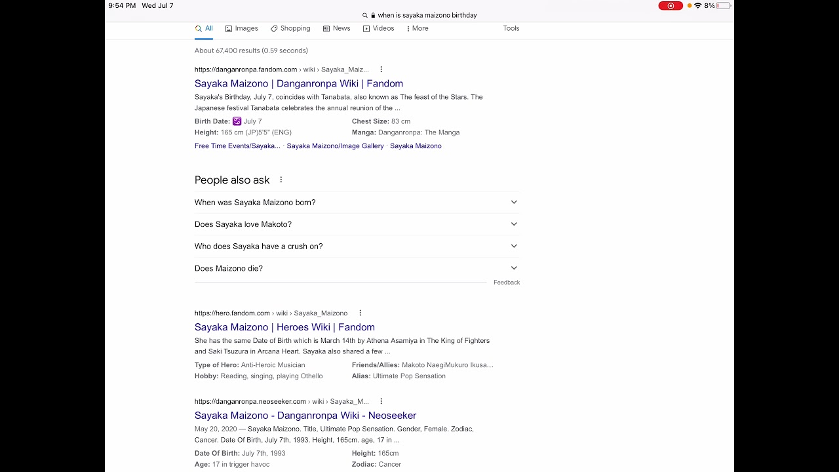839x472 pixels.
Task: Tap the search magnifier icon in address bar
Action: (365, 15)
